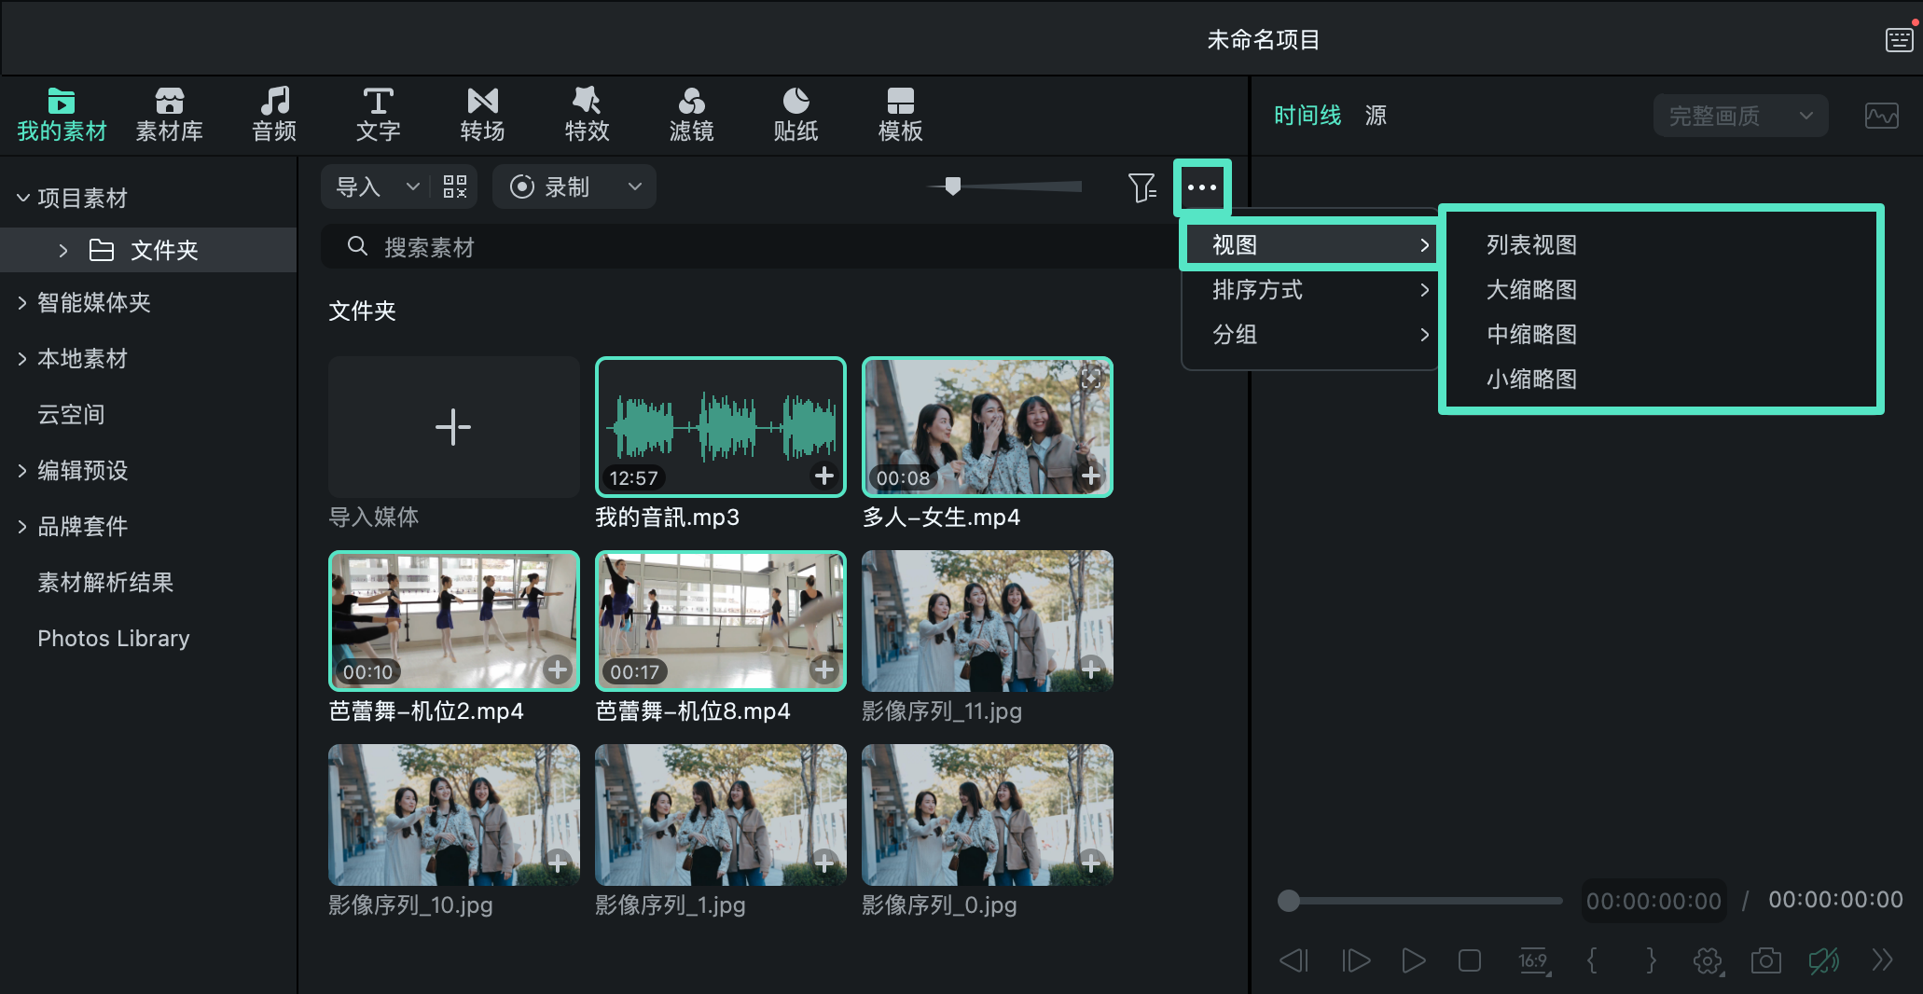Open the 特效 effects tab

coord(587,115)
